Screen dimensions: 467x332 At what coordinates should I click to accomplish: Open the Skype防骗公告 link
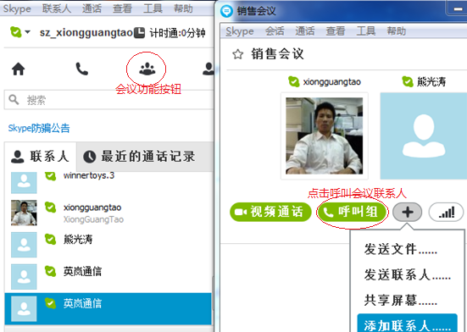[x=39, y=128]
